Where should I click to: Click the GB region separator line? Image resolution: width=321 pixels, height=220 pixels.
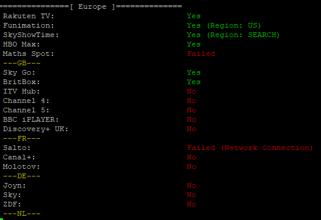tap(22, 63)
